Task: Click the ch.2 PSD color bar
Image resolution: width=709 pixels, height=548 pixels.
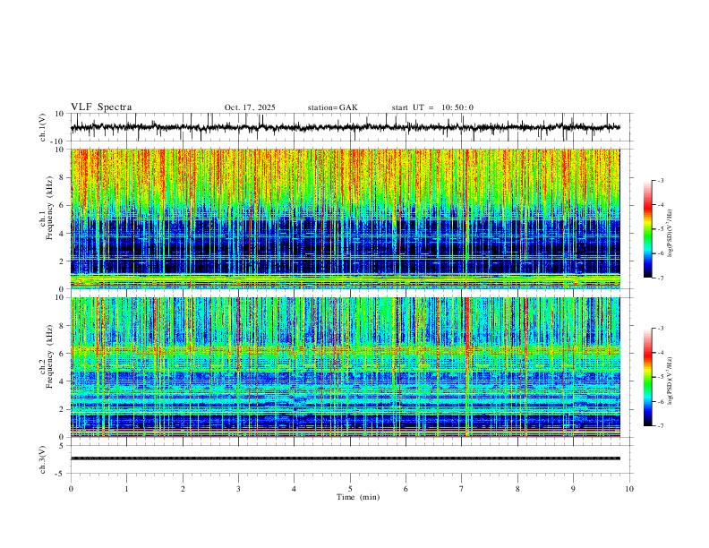Action: point(647,377)
